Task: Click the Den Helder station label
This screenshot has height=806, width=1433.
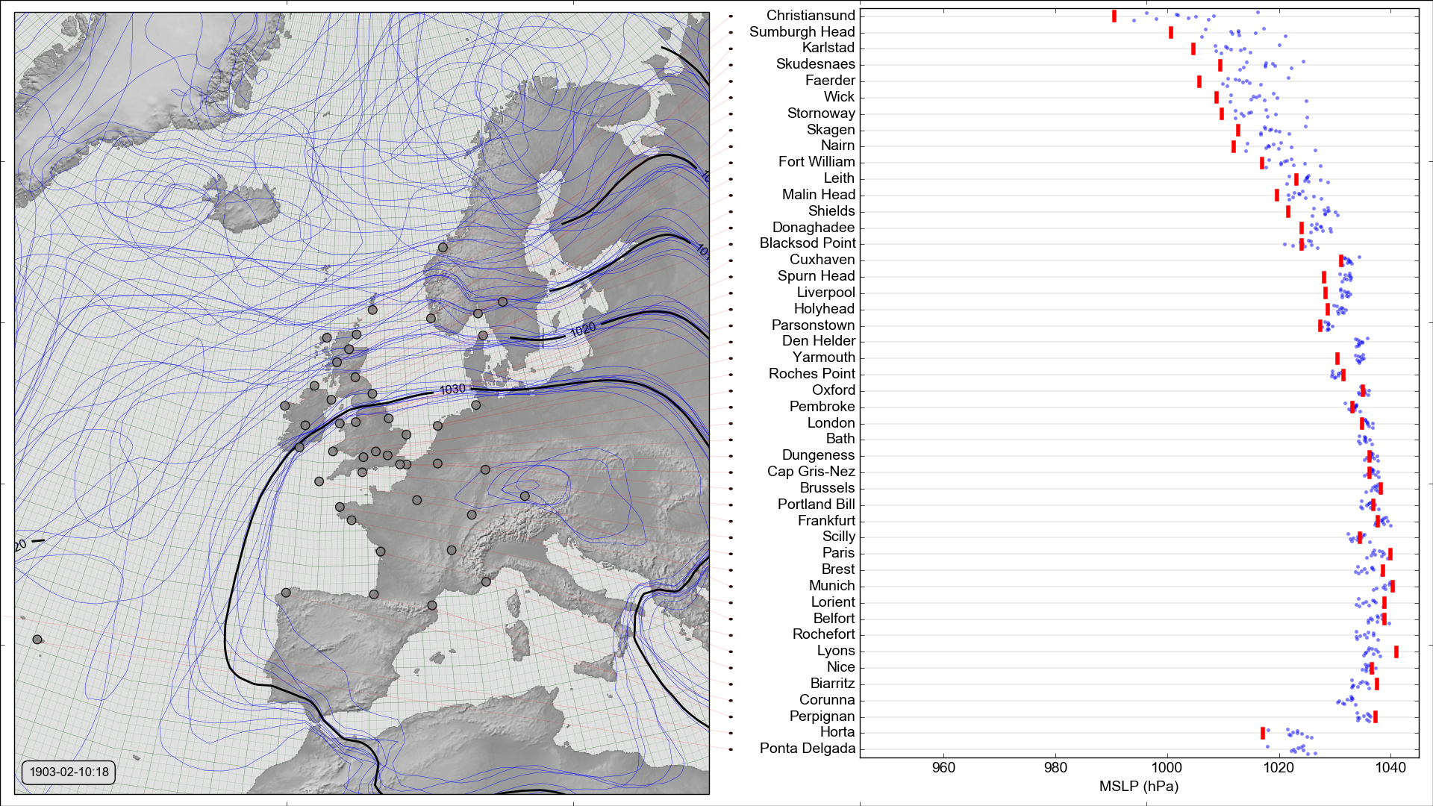Action: point(818,340)
